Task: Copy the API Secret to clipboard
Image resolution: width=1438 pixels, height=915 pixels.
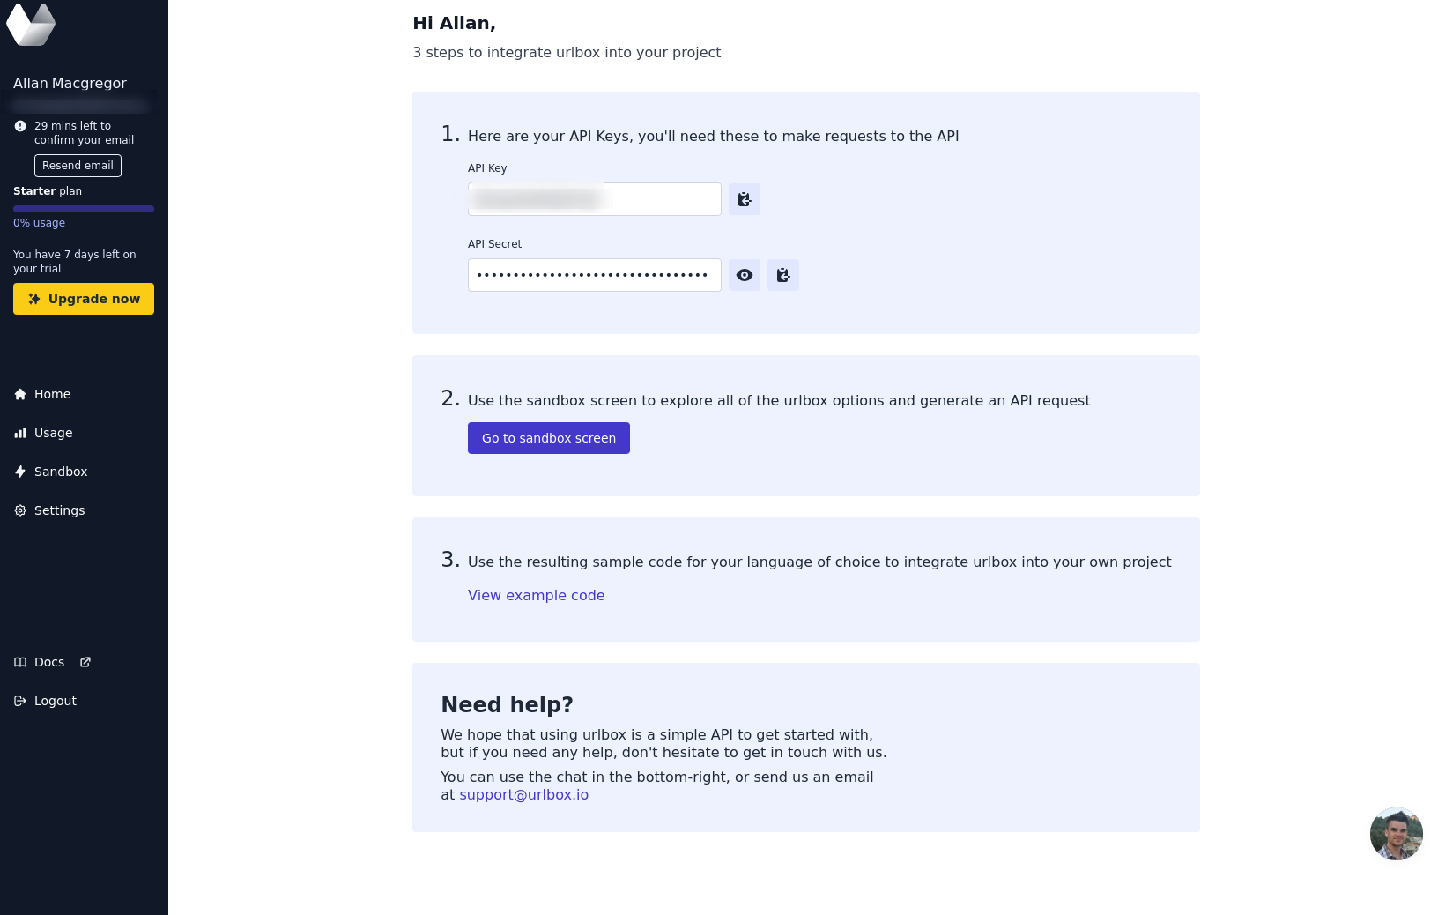Action: click(783, 275)
